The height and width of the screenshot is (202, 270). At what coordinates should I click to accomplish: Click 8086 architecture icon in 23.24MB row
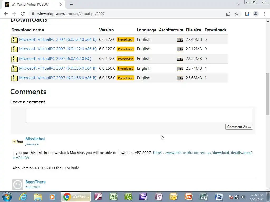coord(180,59)
